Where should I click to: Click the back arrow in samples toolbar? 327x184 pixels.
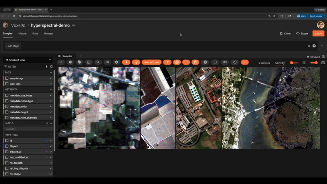tap(61, 62)
